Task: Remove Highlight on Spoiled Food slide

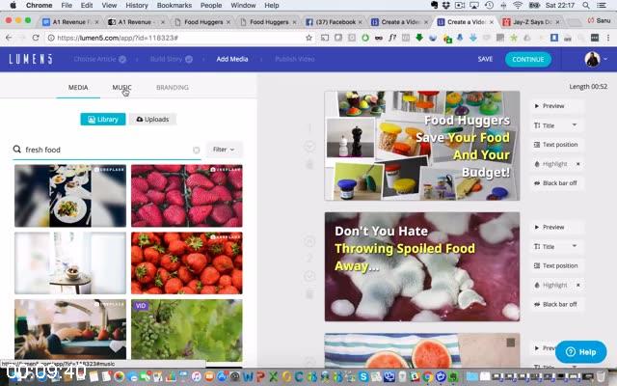Action: coord(578,286)
